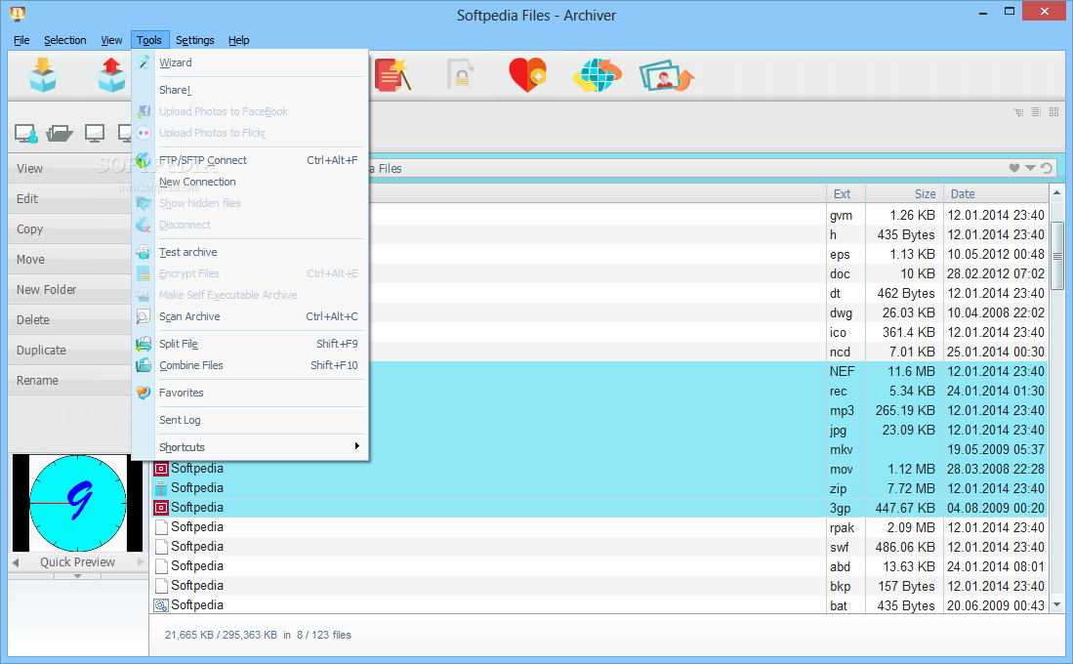Screen dimensions: 1073x664
Task: Select the Softpedia zip file row
Action: 598,488
